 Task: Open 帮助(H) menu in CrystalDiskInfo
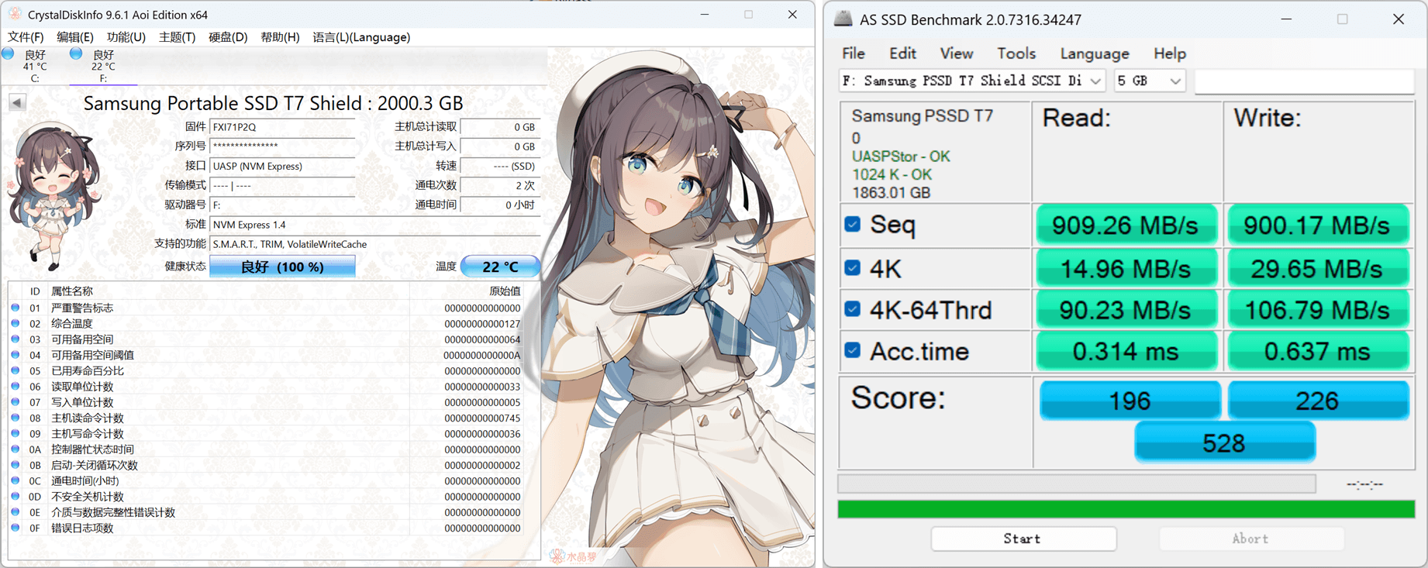point(281,37)
